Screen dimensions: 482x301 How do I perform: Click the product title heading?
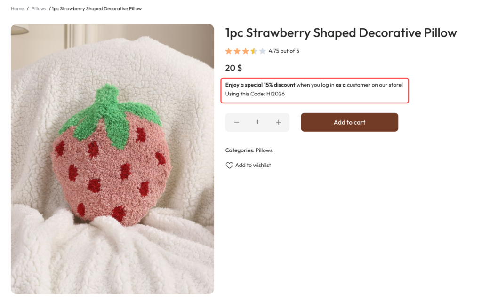coord(340,33)
